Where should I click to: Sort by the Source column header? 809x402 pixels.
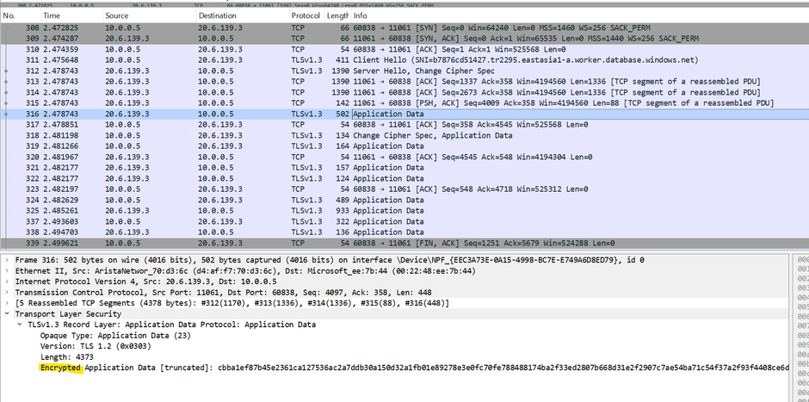150,16
